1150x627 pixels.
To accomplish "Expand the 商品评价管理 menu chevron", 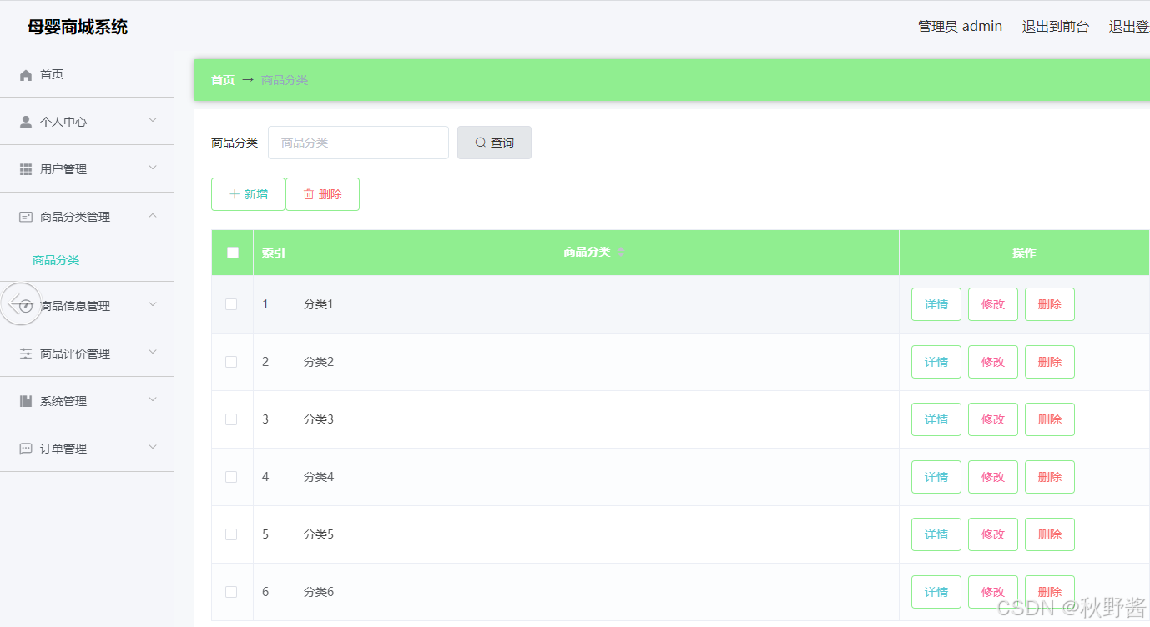I will coord(153,353).
